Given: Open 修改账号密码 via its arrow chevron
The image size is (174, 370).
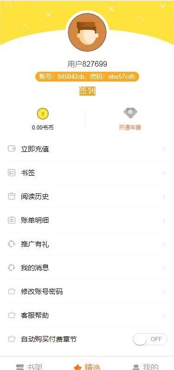Looking at the screenshot, I should click(x=164, y=292).
